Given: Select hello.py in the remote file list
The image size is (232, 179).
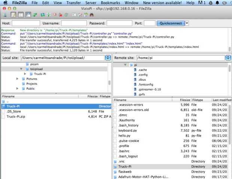Looking at the screenshot, I should (x=171, y=136).
